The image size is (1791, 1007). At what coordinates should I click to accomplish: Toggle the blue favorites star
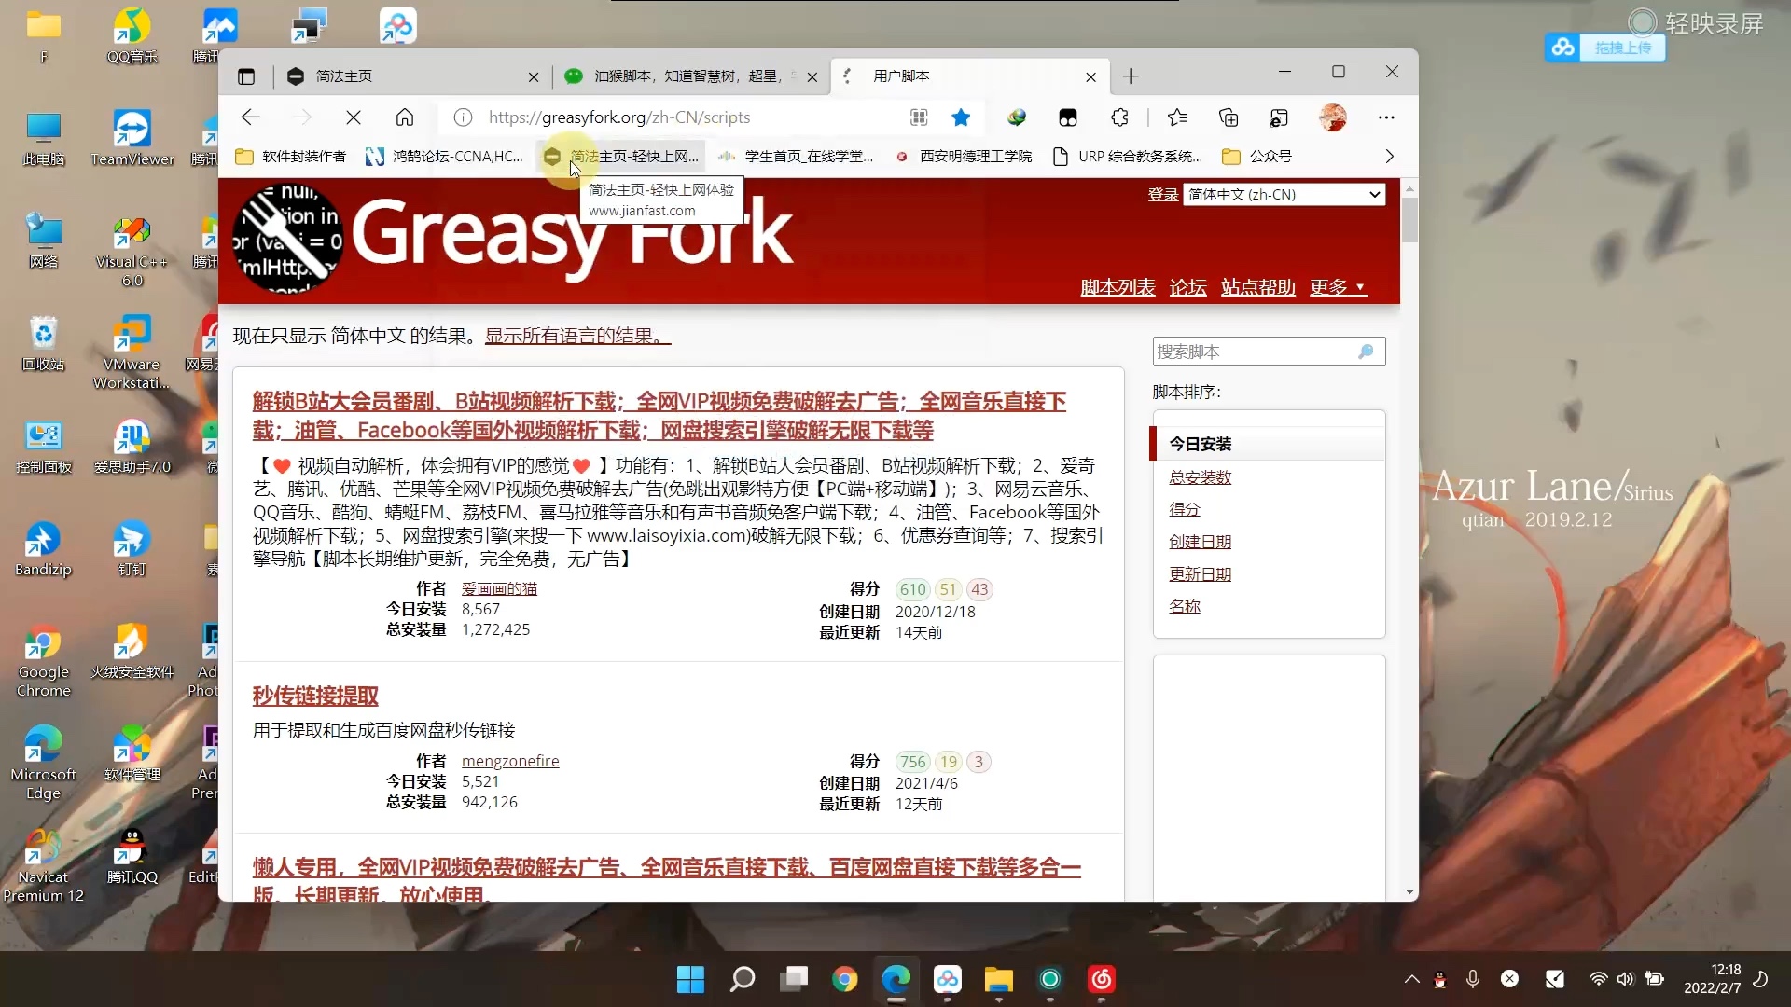961,117
